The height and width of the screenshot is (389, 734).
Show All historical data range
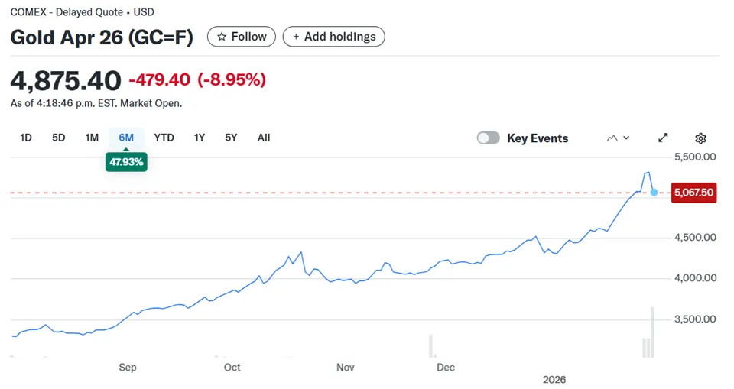(264, 138)
